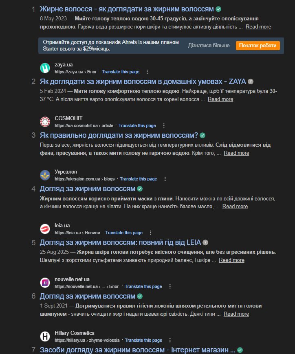Click the Укрсалон site favicon
This screenshot has height=354, width=295.
[45, 175]
